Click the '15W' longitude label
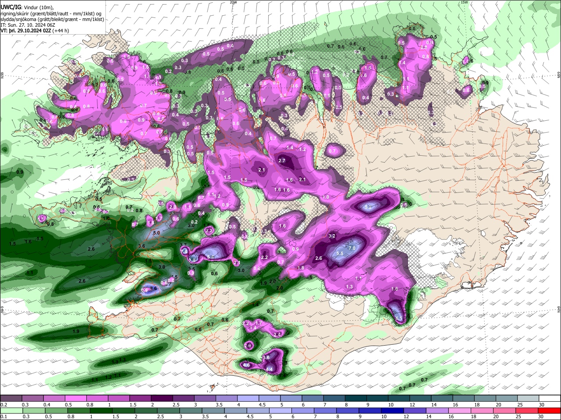The height and width of the screenshot is (420, 561). (x=464, y=2)
